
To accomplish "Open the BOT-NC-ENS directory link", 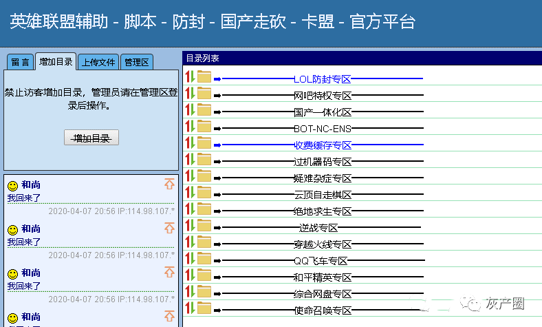I will [x=322, y=128].
